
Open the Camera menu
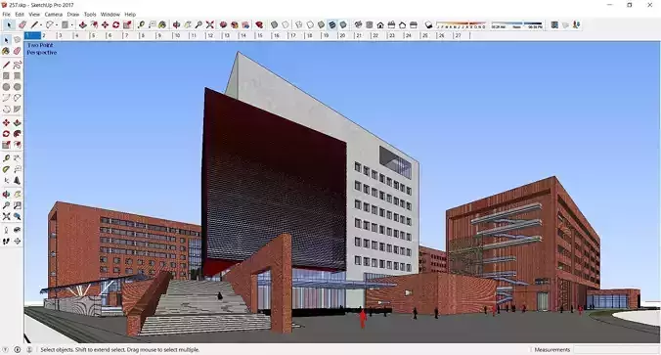click(x=54, y=15)
